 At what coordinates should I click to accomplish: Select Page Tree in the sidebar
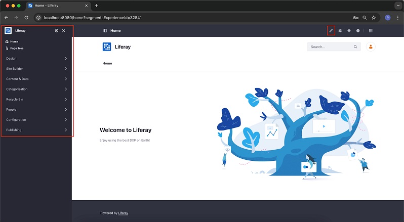[17, 48]
